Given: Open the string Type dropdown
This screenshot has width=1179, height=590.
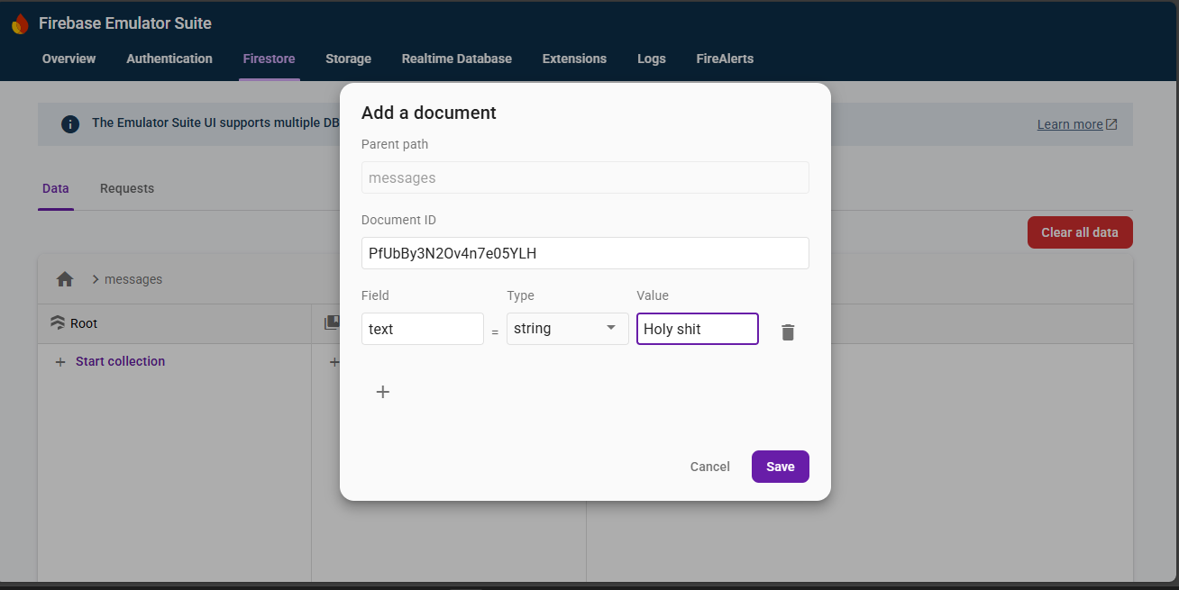Looking at the screenshot, I should 567,328.
